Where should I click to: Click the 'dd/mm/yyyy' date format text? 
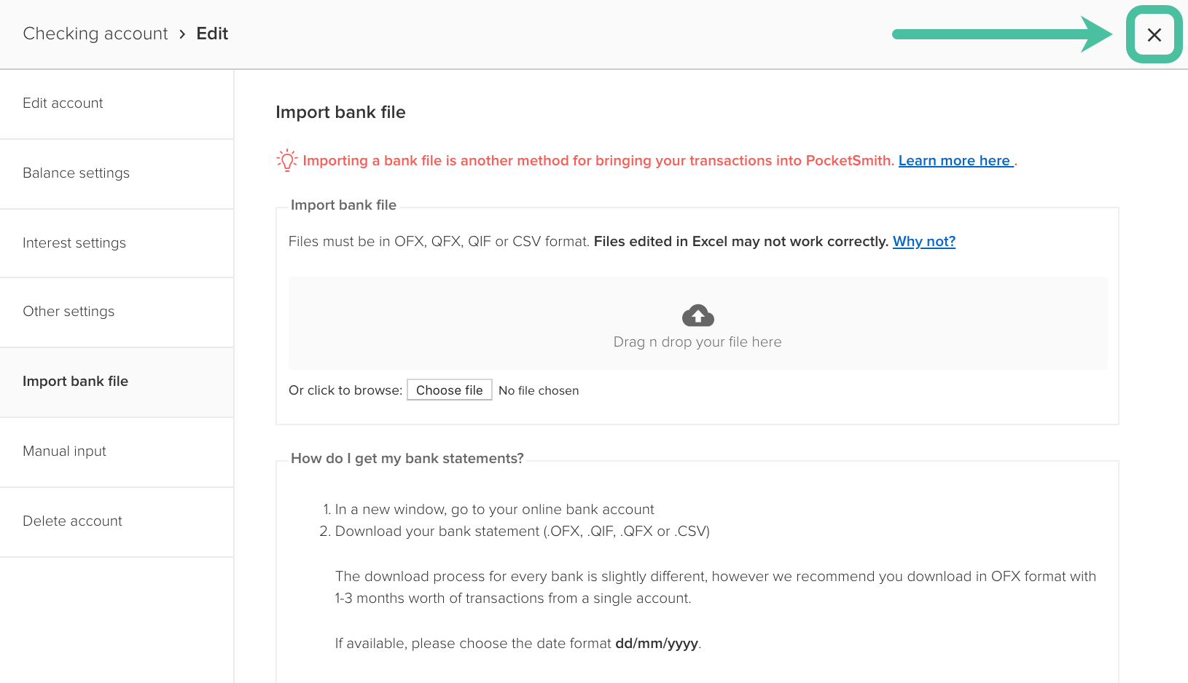coord(657,643)
